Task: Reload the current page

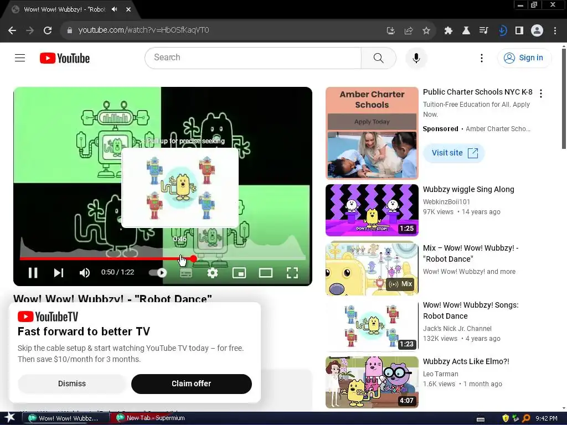Action: point(48,30)
